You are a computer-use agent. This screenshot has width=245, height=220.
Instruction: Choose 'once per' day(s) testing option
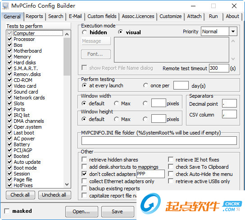tap(145, 85)
